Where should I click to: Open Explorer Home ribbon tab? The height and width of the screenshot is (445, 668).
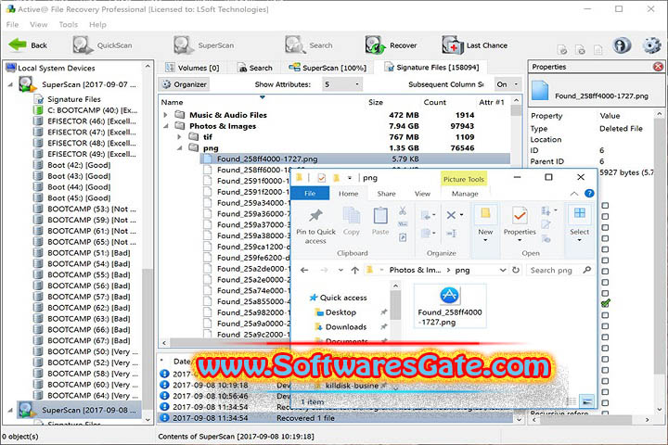point(349,194)
